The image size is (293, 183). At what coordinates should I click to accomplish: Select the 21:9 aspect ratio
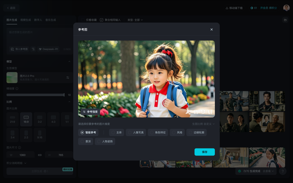tap(13, 119)
